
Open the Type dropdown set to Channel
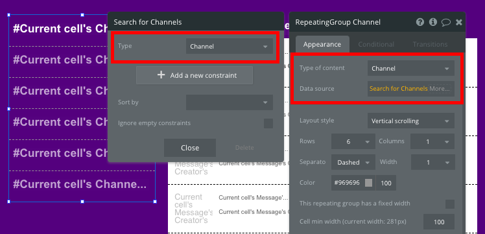pyautogui.click(x=229, y=47)
